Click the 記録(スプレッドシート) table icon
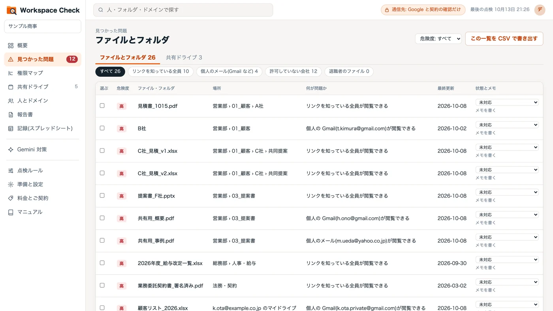This screenshot has width=553, height=311. 11,128
